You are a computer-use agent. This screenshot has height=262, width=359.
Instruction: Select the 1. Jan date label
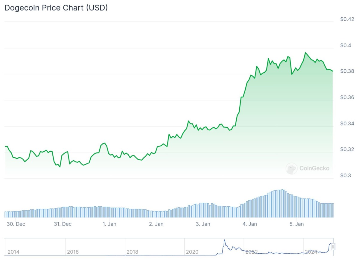[109, 224]
